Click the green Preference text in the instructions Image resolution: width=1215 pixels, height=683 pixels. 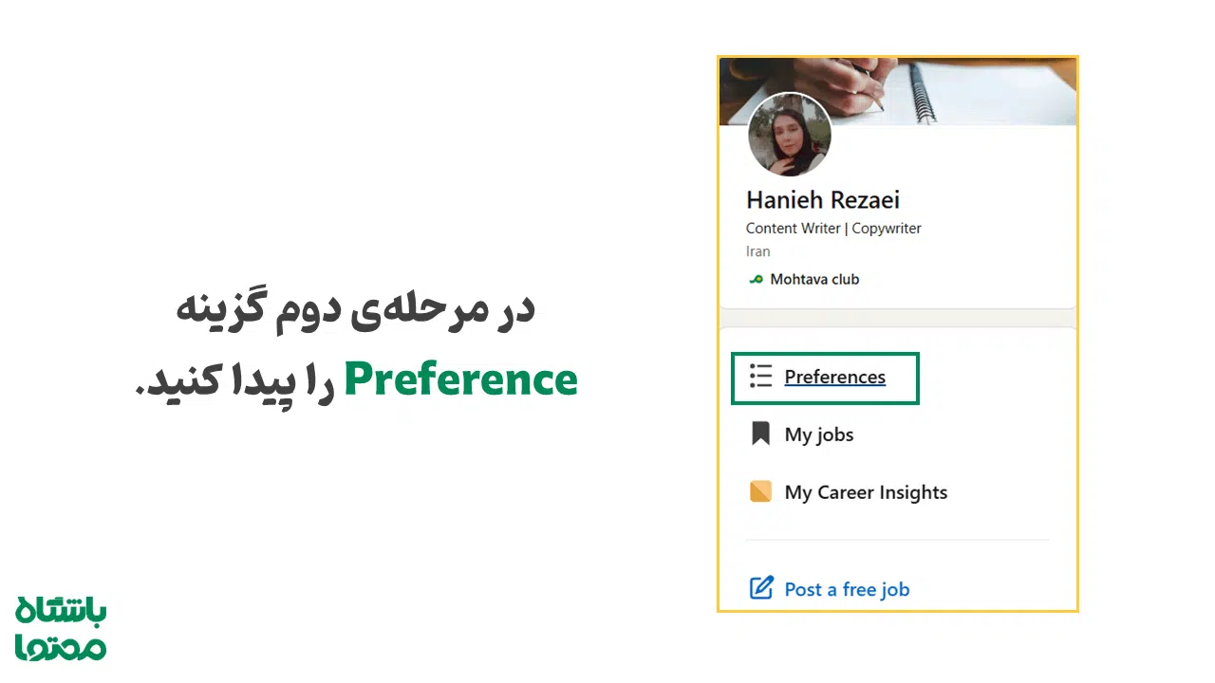(460, 378)
